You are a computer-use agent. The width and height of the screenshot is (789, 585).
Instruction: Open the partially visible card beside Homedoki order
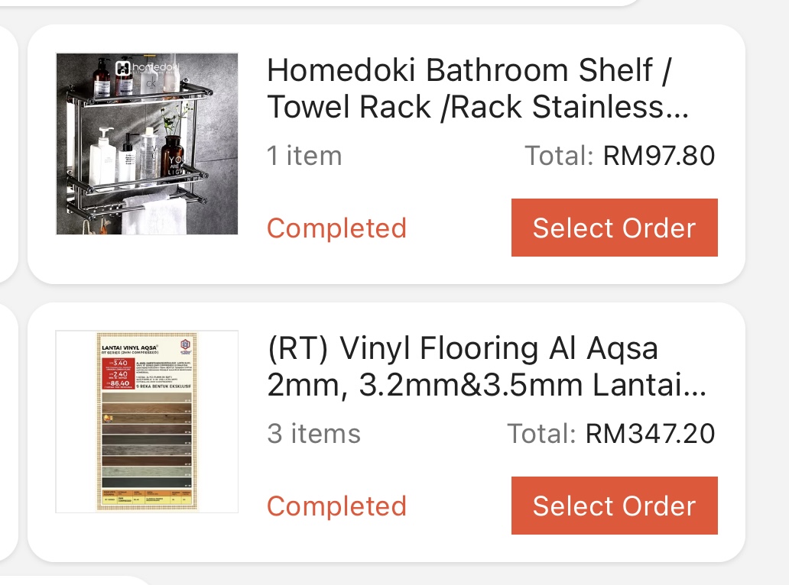(9, 154)
